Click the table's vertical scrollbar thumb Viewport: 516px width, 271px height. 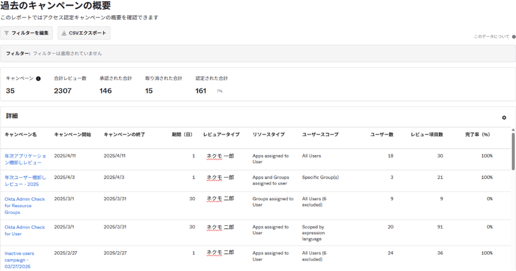pyautogui.click(x=513, y=151)
